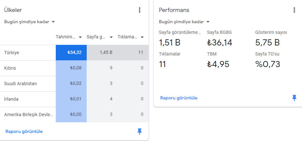Click the Sayfa TO'su %0,73 metric
Screen dimensions: 302x141
coord(268,60)
